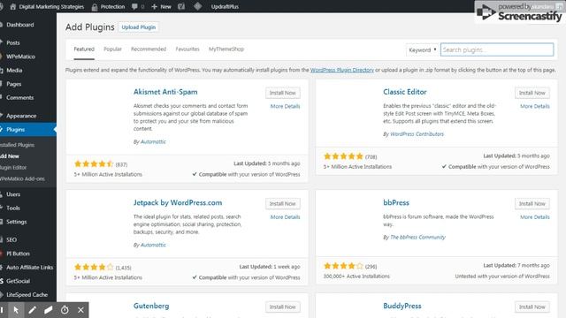
Task: Click the Search plugins input field
Action: (x=497, y=49)
